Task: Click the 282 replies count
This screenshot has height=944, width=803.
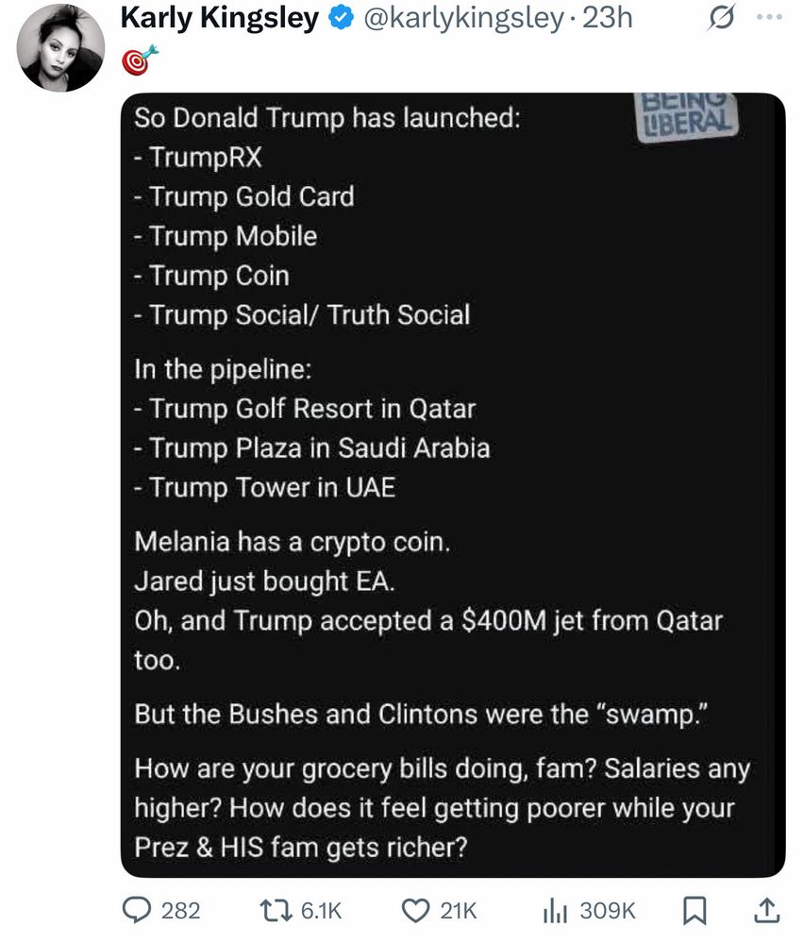Action: (180, 910)
